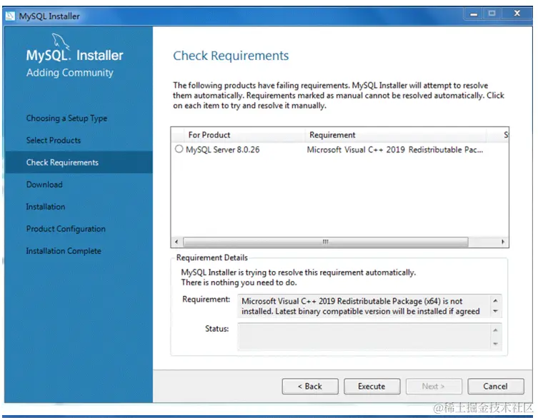Open the Choosing a Setup Type step
This screenshot has width=538, height=418.
(x=66, y=118)
